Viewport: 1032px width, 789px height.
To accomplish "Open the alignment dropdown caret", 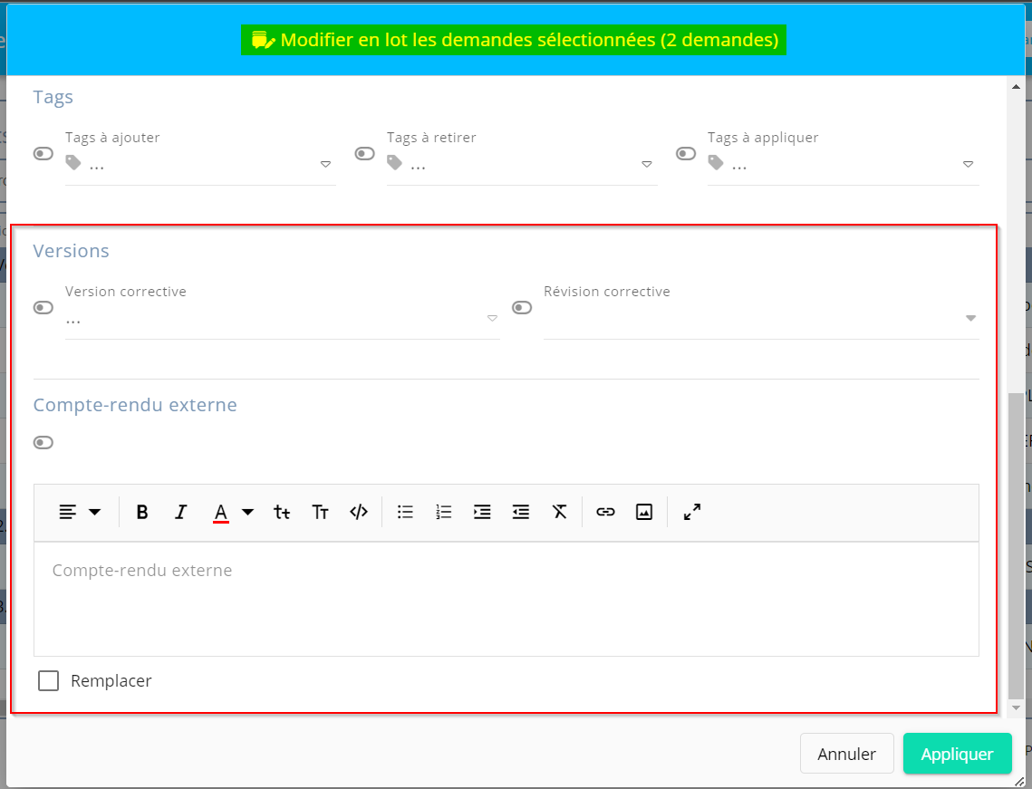I will (95, 512).
